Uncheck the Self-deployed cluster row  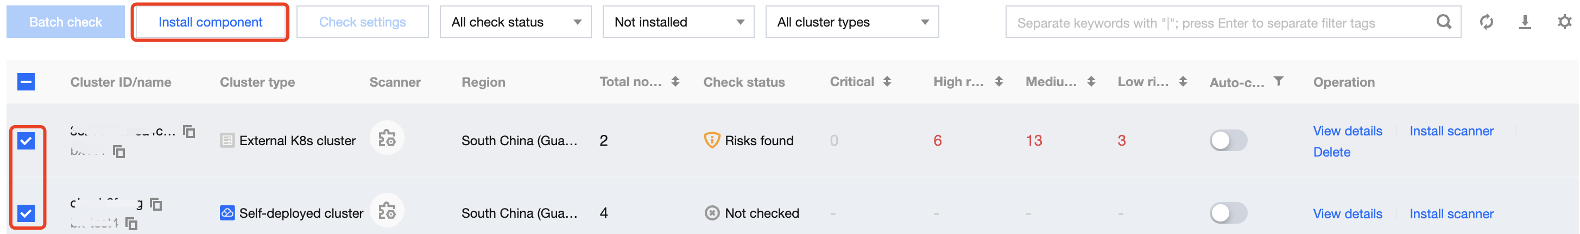[26, 213]
